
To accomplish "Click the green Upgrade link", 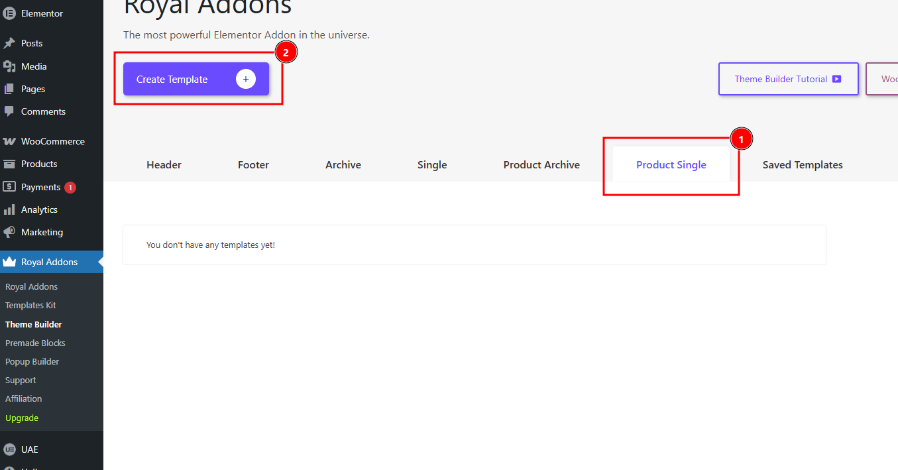I will click(22, 418).
